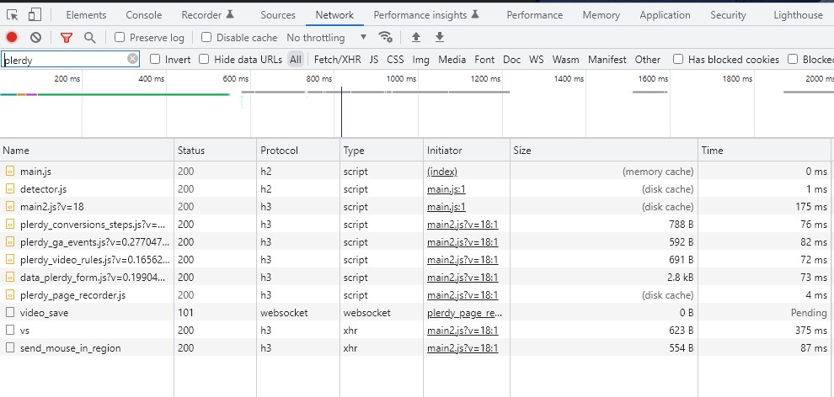The image size is (834, 397).
Task: Select the Media type filter
Action: 452,60
